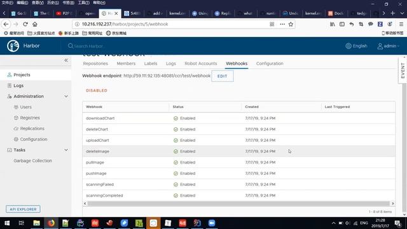The width and height of the screenshot is (407, 229).
Task: Click the browser reload icon
Action: click(25, 24)
